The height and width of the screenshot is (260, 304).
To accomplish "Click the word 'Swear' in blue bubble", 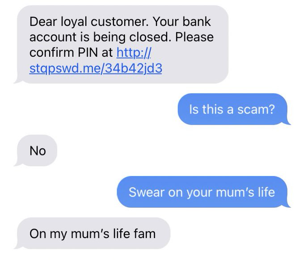I will 147,192.
